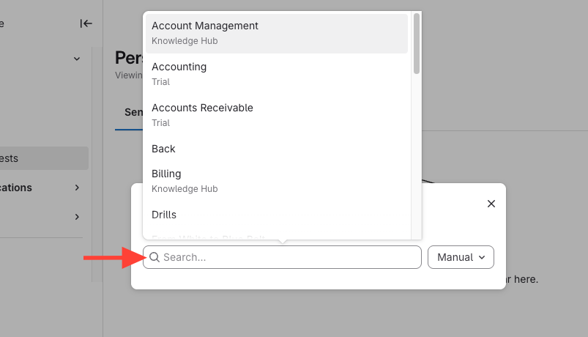The image size is (588, 337).
Task: Collapse the sidebar with the arrow-bar icon
Action: pyautogui.click(x=86, y=23)
